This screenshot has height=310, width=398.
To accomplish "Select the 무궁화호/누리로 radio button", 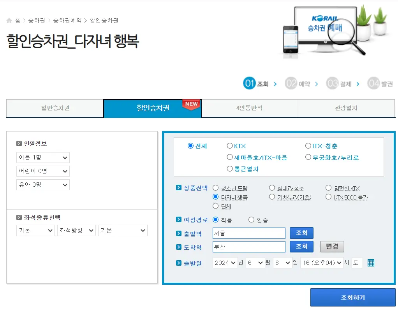I will (308, 157).
